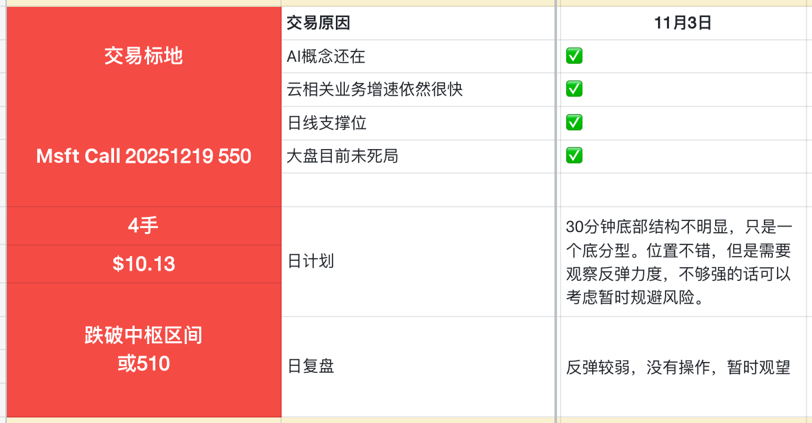Click the empty cell below 大盘目前未死局
The height and width of the screenshot is (423, 812).
418,190
